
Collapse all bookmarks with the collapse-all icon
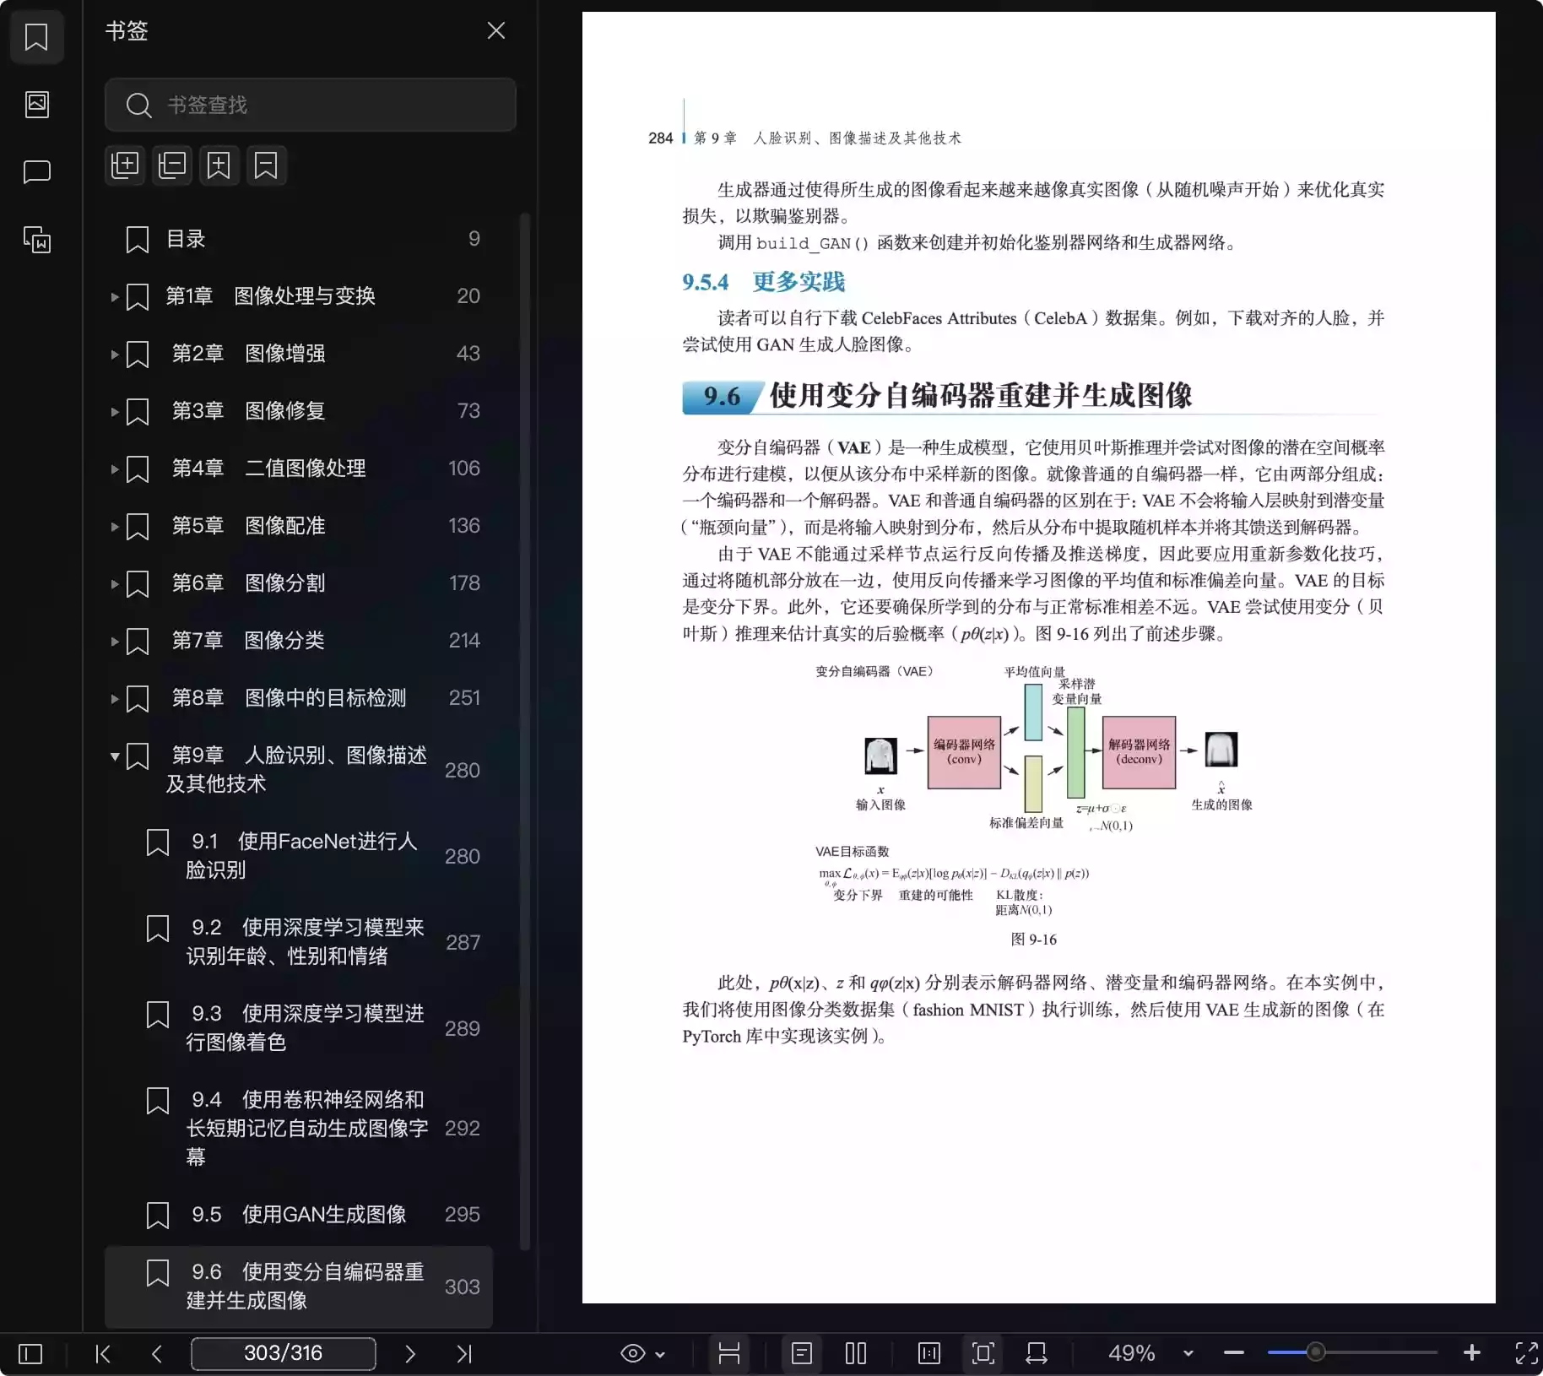[172, 165]
